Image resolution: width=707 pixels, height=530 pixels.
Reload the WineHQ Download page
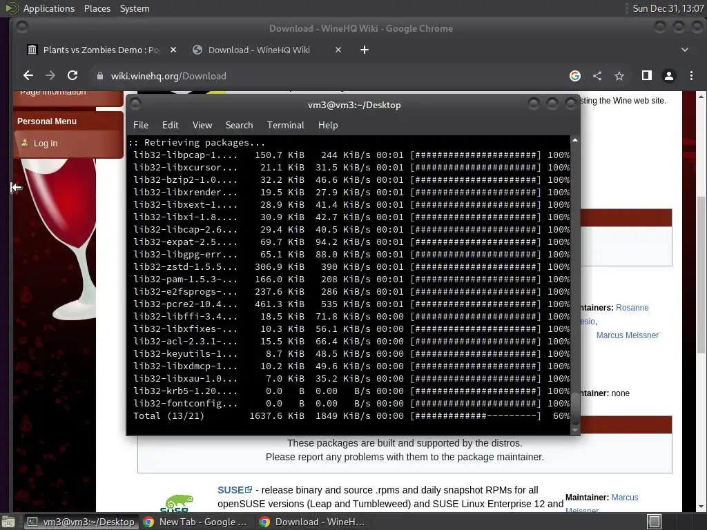(x=72, y=76)
